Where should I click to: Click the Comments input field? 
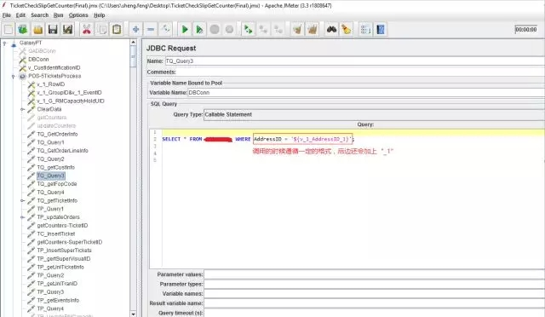coord(361,72)
